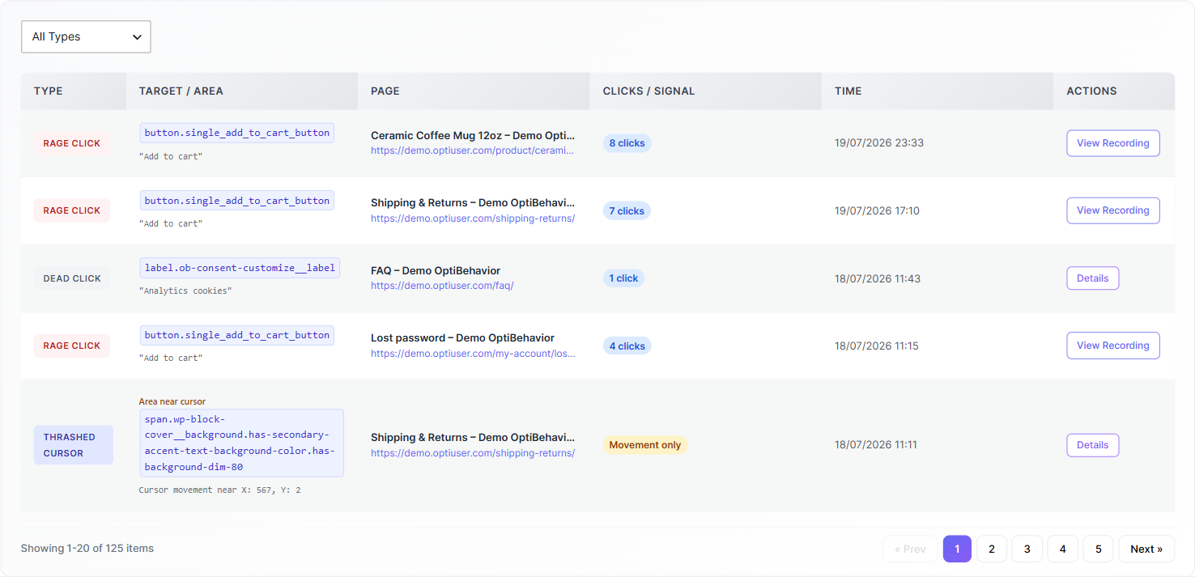Click the 18/07/2026 11:43 timestamp
The image size is (1195, 577).
878,278
